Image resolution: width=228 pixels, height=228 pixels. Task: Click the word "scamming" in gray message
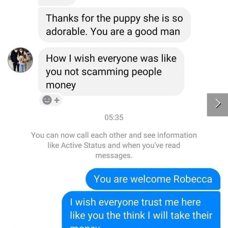pos(105,72)
